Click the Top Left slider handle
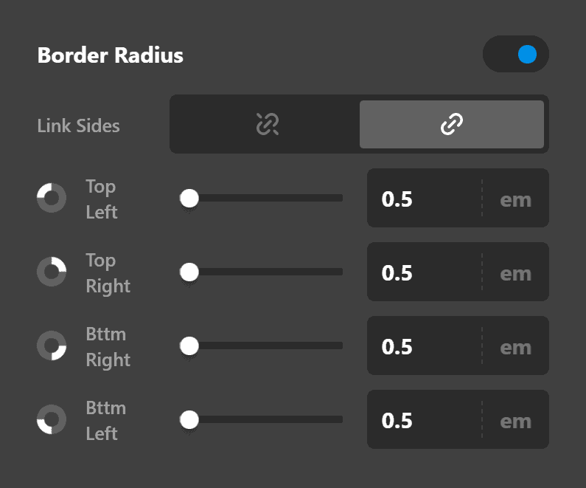This screenshot has width=586, height=488. tap(189, 198)
